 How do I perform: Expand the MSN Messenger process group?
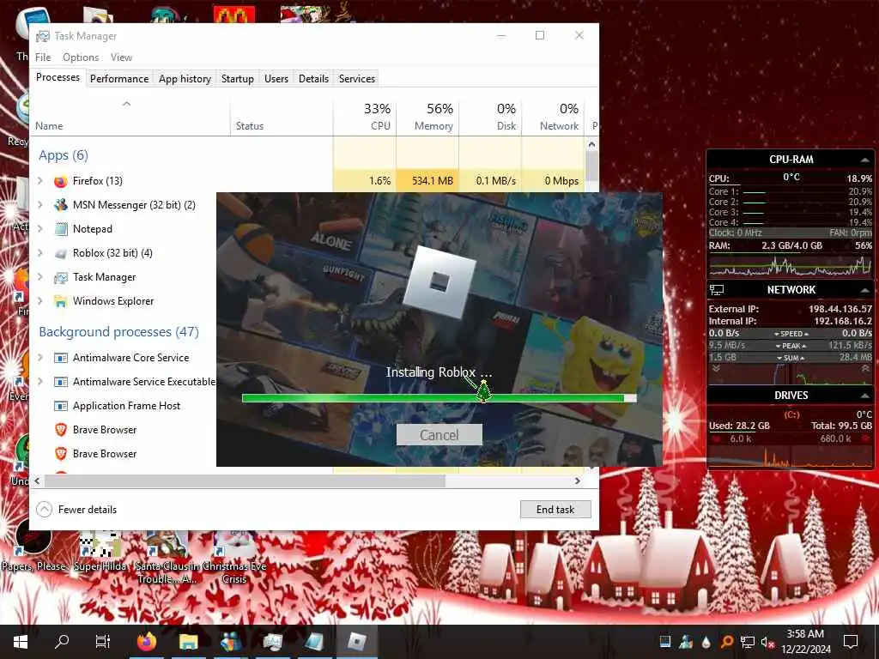[x=40, y=204]
